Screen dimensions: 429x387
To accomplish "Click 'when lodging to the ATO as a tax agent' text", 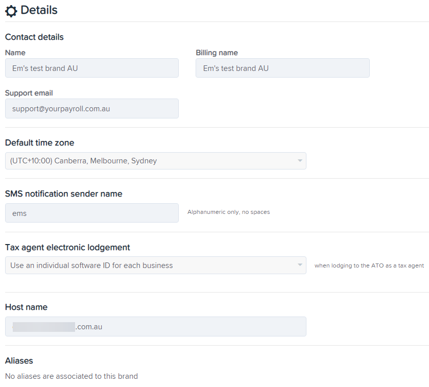I will (x=369, y=265).
